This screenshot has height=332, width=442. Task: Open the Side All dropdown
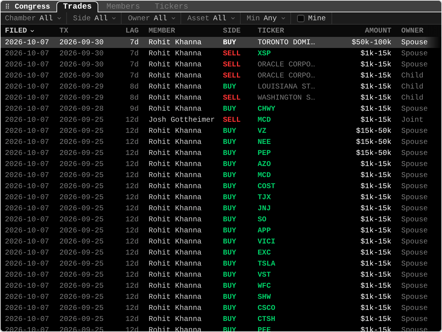[95, 18]
